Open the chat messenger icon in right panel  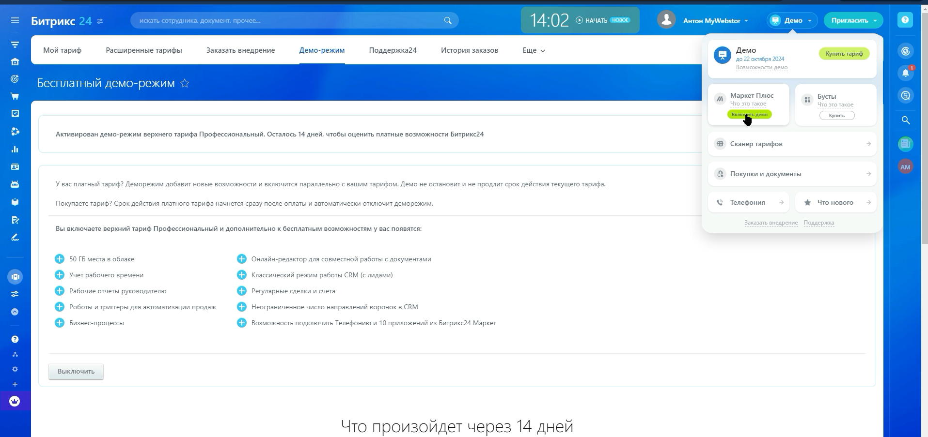(x=906, y=95)
